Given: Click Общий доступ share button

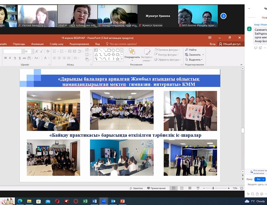Looking at the screenshot, I should [x=230, y=44].
